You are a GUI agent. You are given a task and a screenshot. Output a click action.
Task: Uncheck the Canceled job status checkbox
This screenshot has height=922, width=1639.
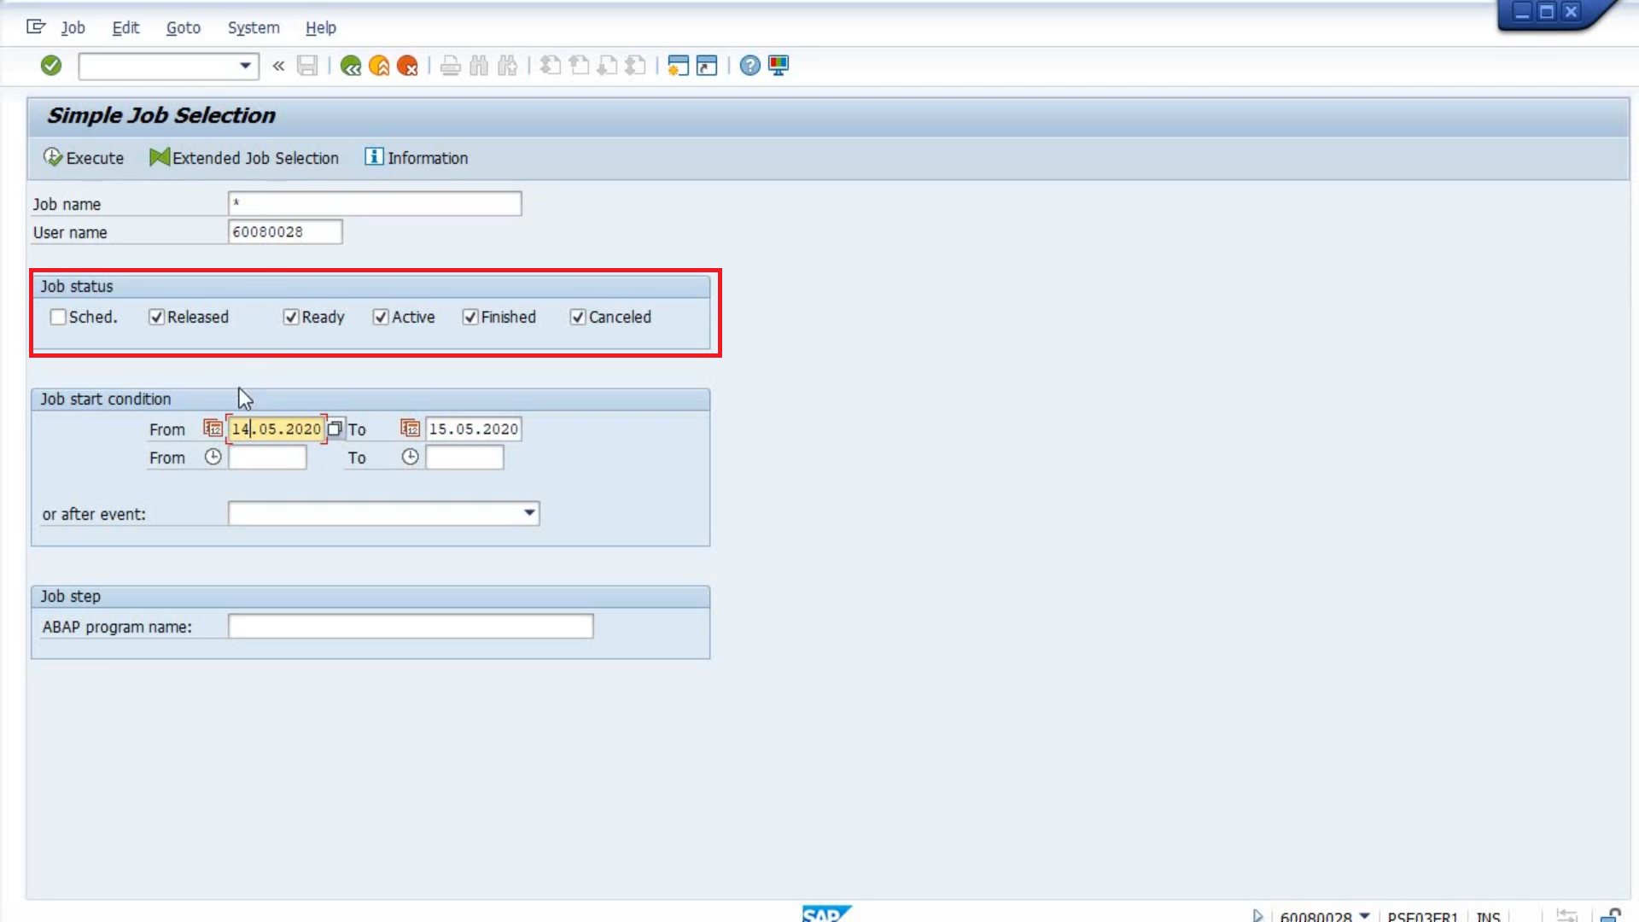(577, 317)
